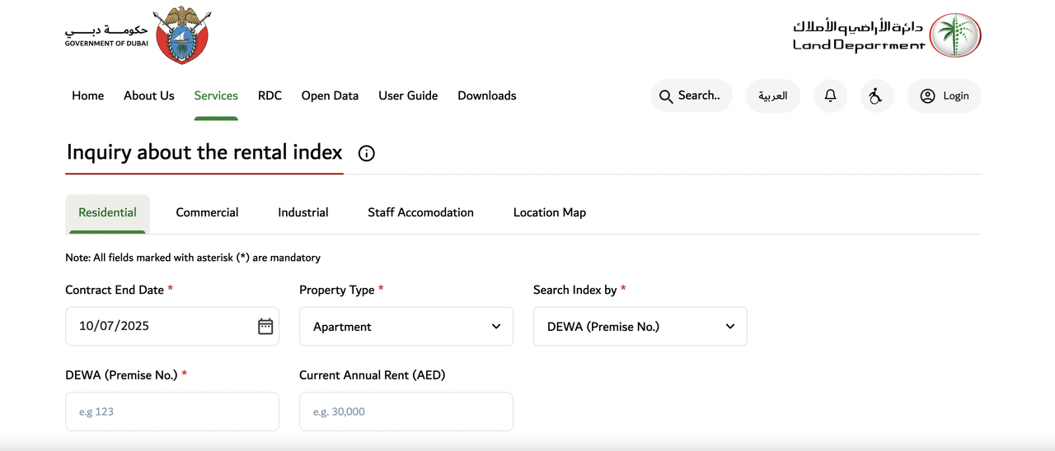
Task: Open the User Guide menu item
Action: point(408,95)
